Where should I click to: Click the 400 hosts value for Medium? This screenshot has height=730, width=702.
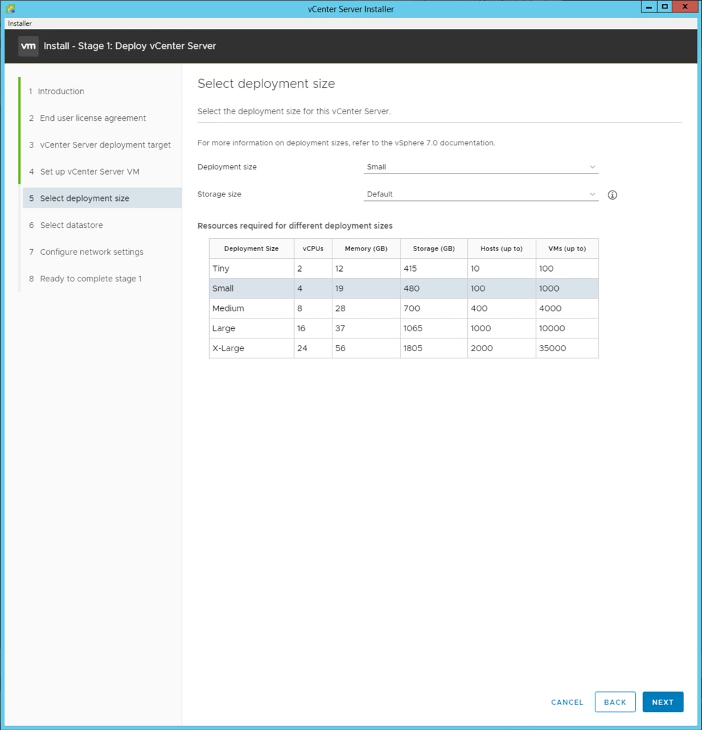[x=479, y=309]
